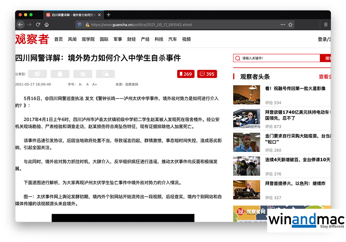Share article to Weibo

tap(37, 74)
